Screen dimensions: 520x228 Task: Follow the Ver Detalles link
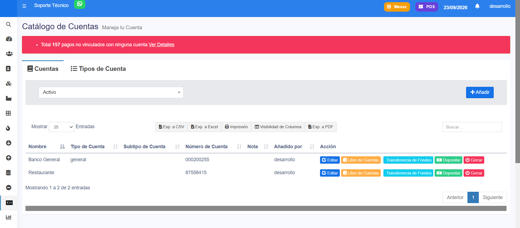click(x=162, y=45)
